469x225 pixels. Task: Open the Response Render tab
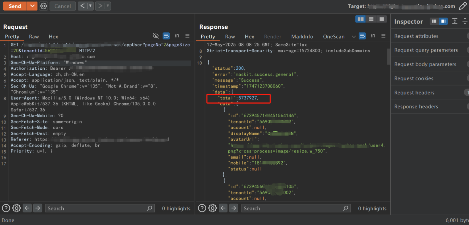click(x=273, y=37)
